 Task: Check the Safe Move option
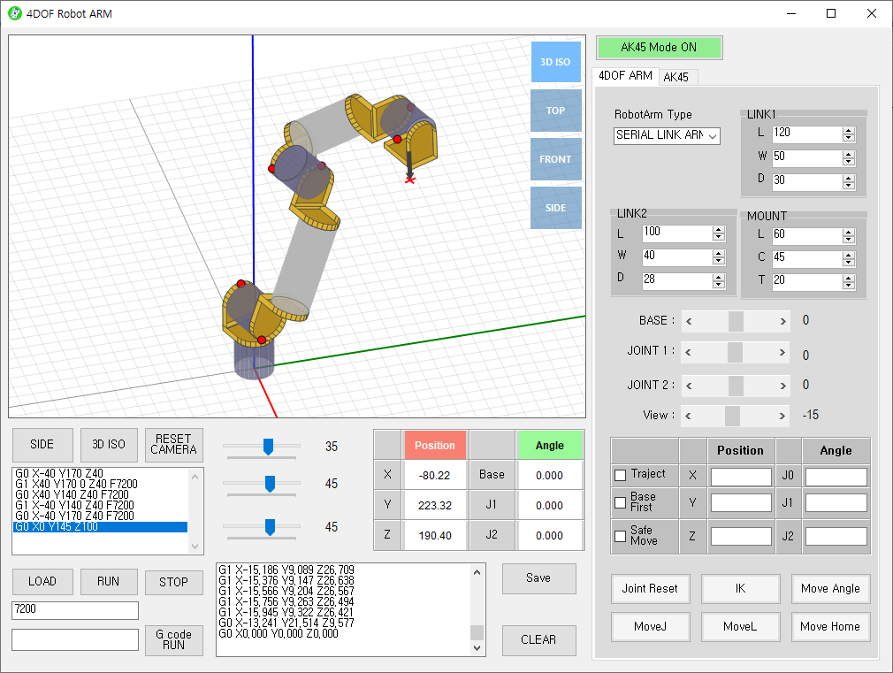point(621,534)
